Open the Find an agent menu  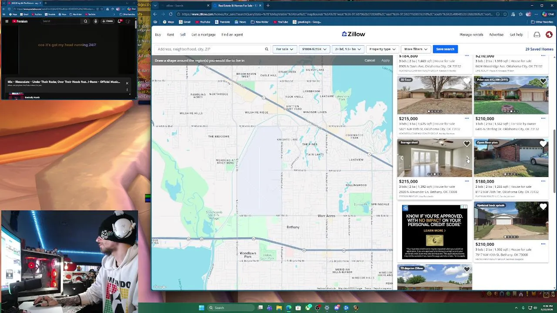pyautogui.click(x=232, y=34)
